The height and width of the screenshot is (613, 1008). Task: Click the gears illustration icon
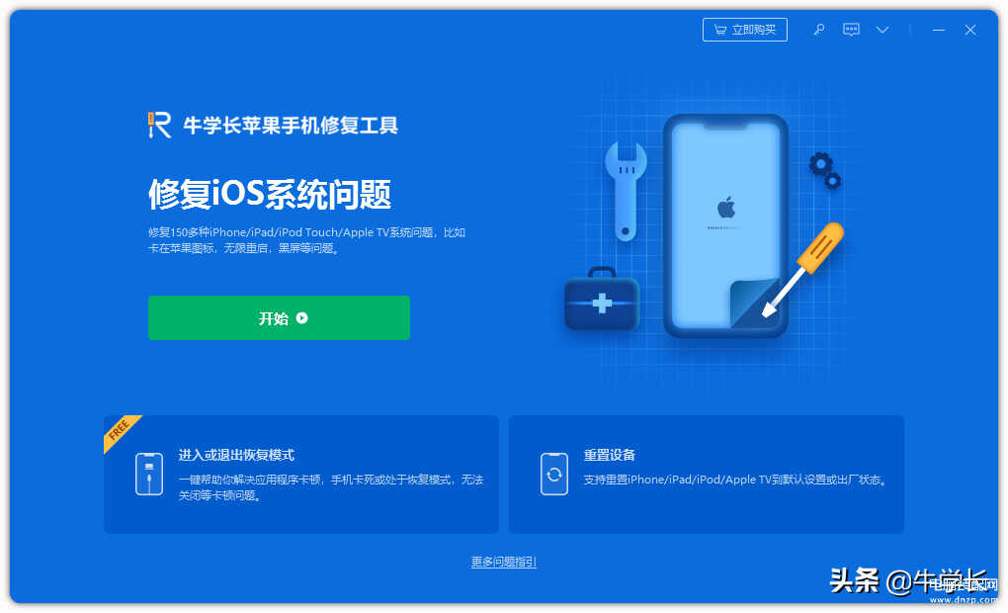tap(825, 170)
